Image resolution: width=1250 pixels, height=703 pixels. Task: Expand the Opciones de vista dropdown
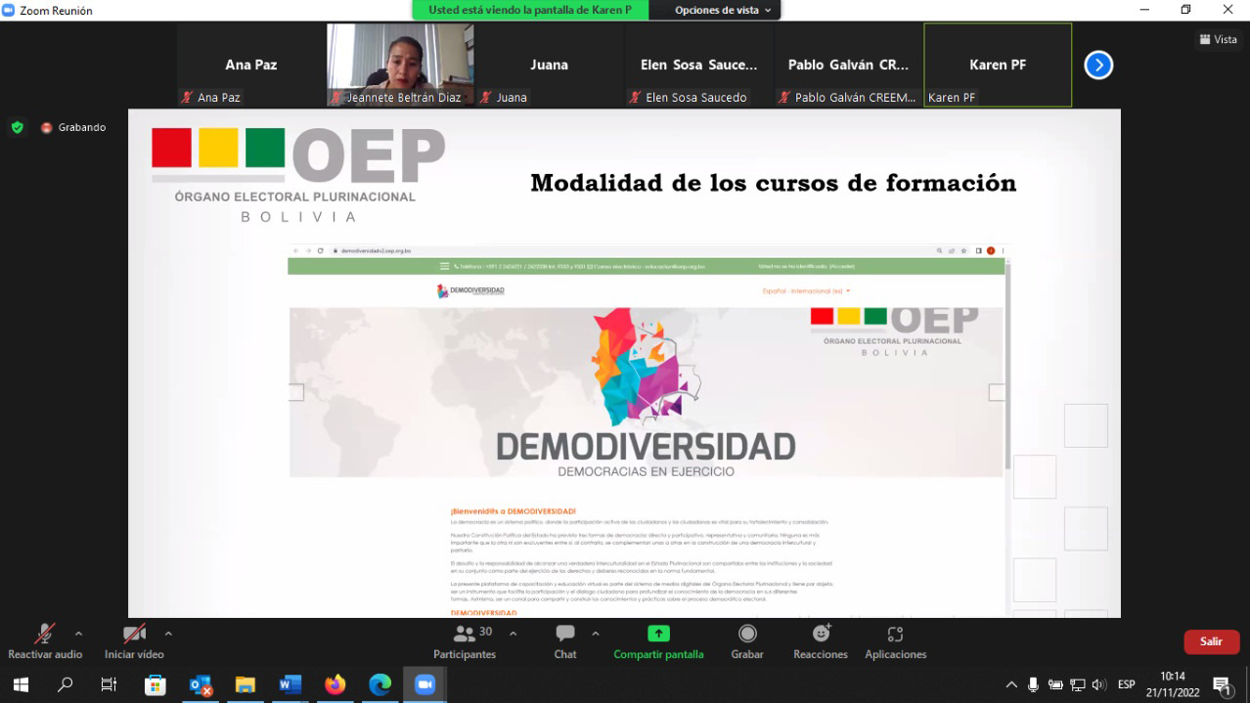point(723,10)
